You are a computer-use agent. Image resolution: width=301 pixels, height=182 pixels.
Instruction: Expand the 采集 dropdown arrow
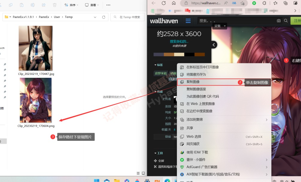coord(224,26)
